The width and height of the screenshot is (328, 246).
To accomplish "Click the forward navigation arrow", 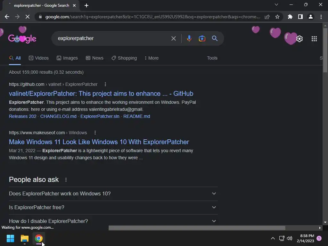I will point(17,17).
